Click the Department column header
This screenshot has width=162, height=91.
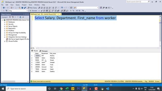45,53
